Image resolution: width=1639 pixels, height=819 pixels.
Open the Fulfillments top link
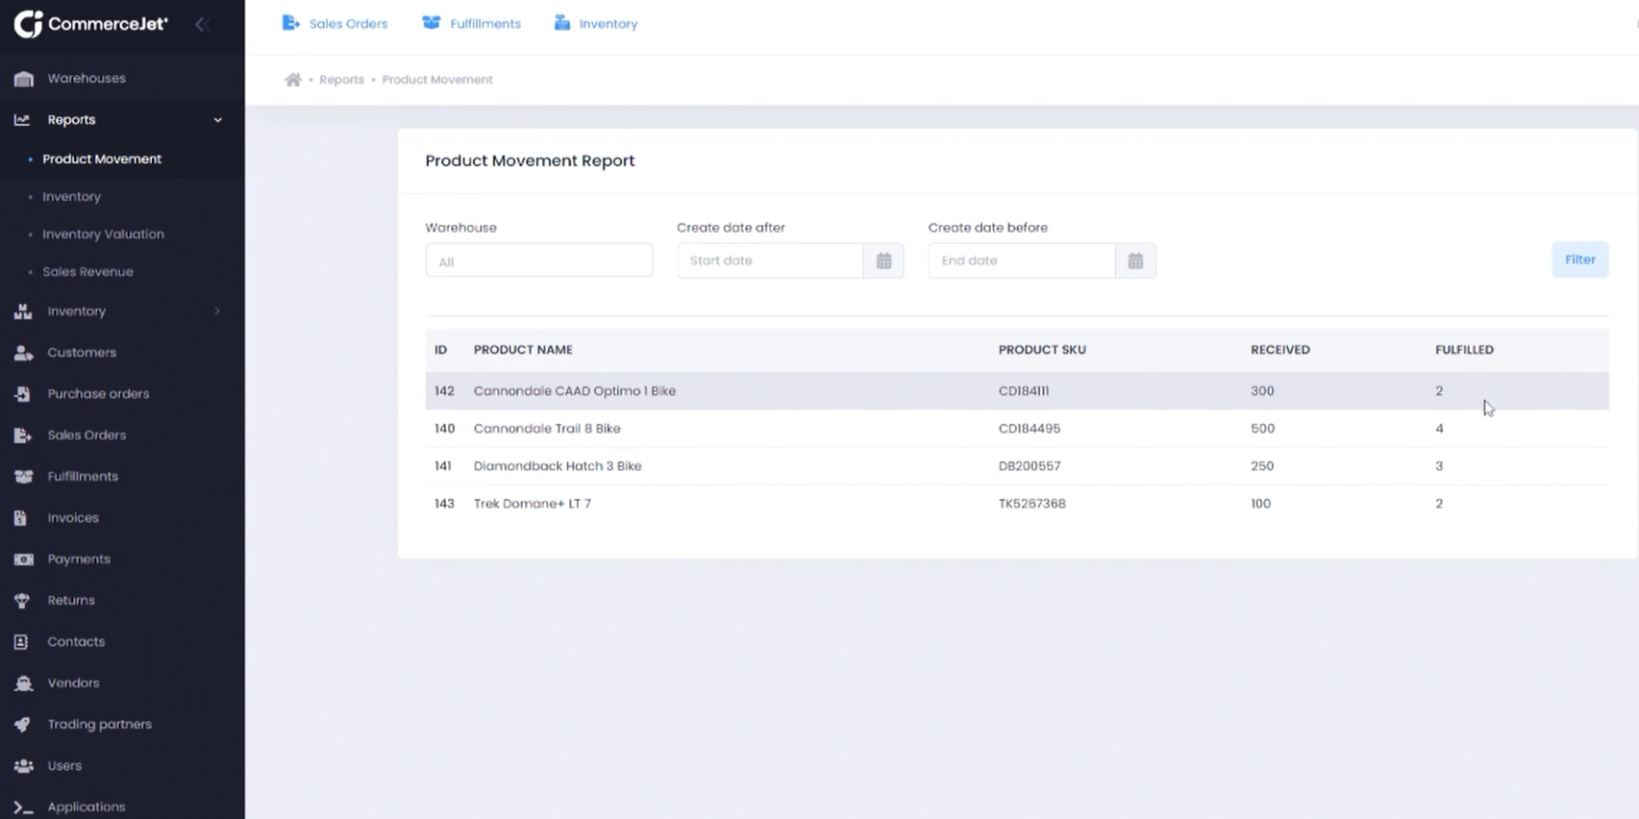coord(485,24)
